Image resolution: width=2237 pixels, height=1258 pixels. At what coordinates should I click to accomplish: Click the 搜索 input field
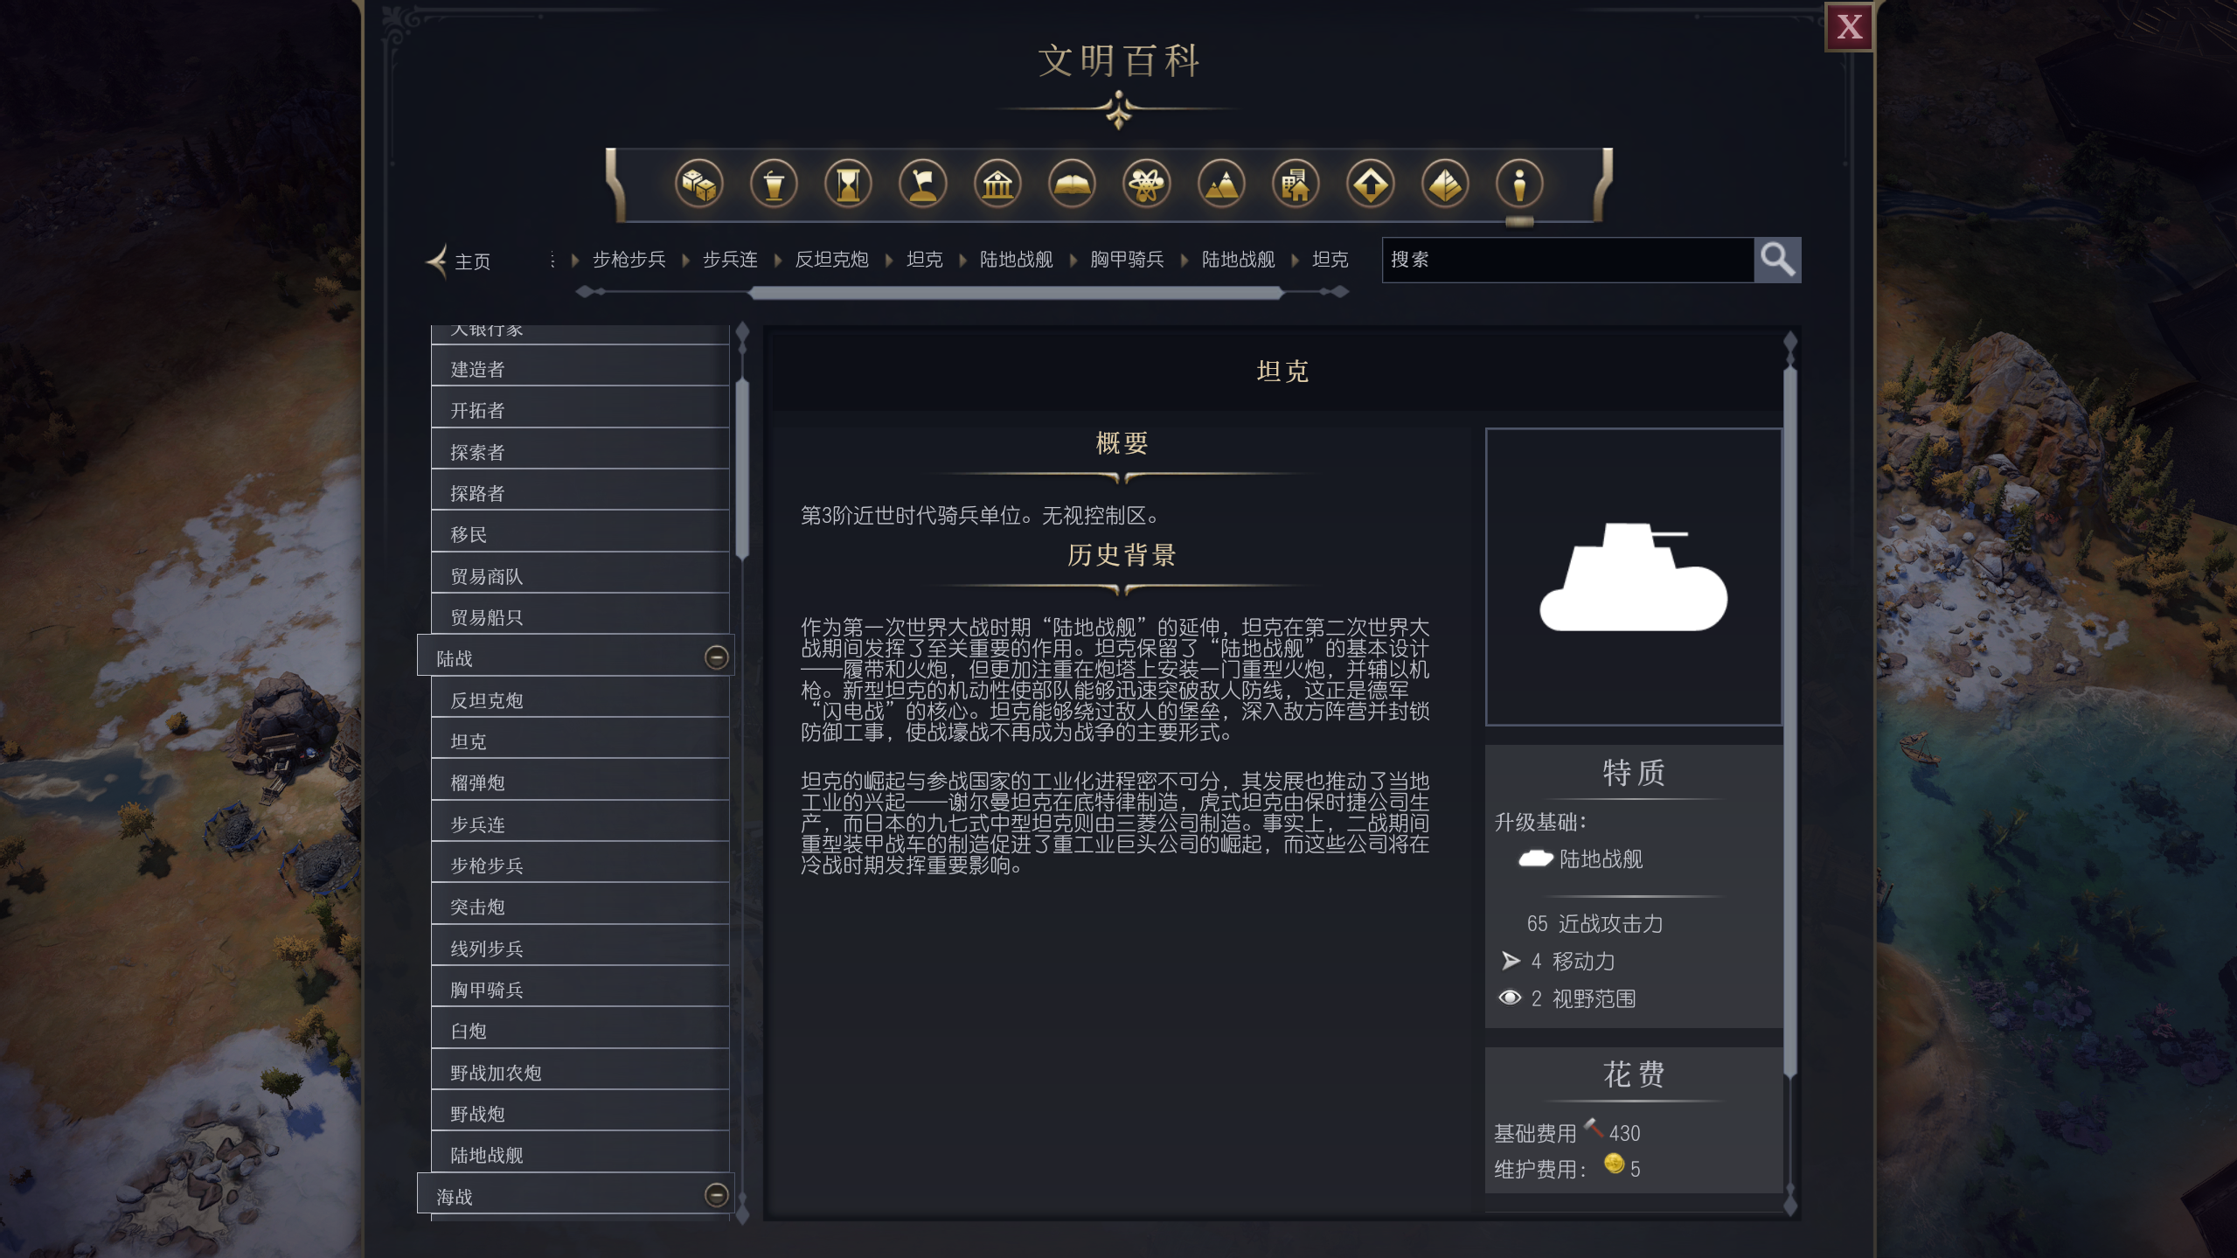[x=1567, y=260]
